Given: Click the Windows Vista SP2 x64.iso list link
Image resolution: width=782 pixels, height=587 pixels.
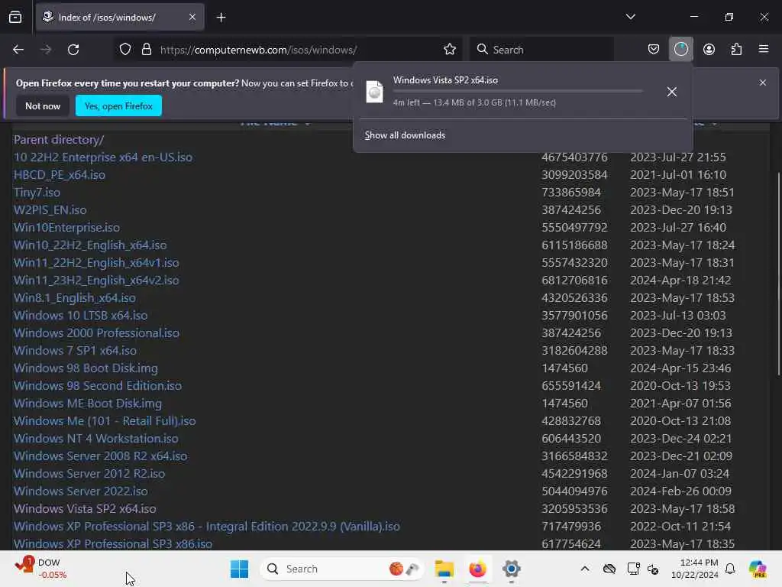Looking at the screenshot, I should coord(85,508).
